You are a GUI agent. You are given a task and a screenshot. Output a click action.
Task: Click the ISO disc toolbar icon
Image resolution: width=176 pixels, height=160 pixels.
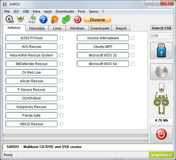pyautogui.click(x=9, y=19)
